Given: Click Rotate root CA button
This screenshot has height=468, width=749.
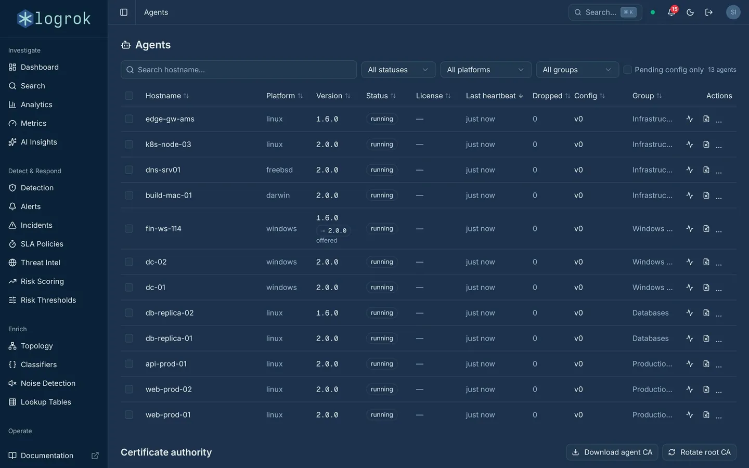Looking at the screenshot, I should click(x=700, y=452).
